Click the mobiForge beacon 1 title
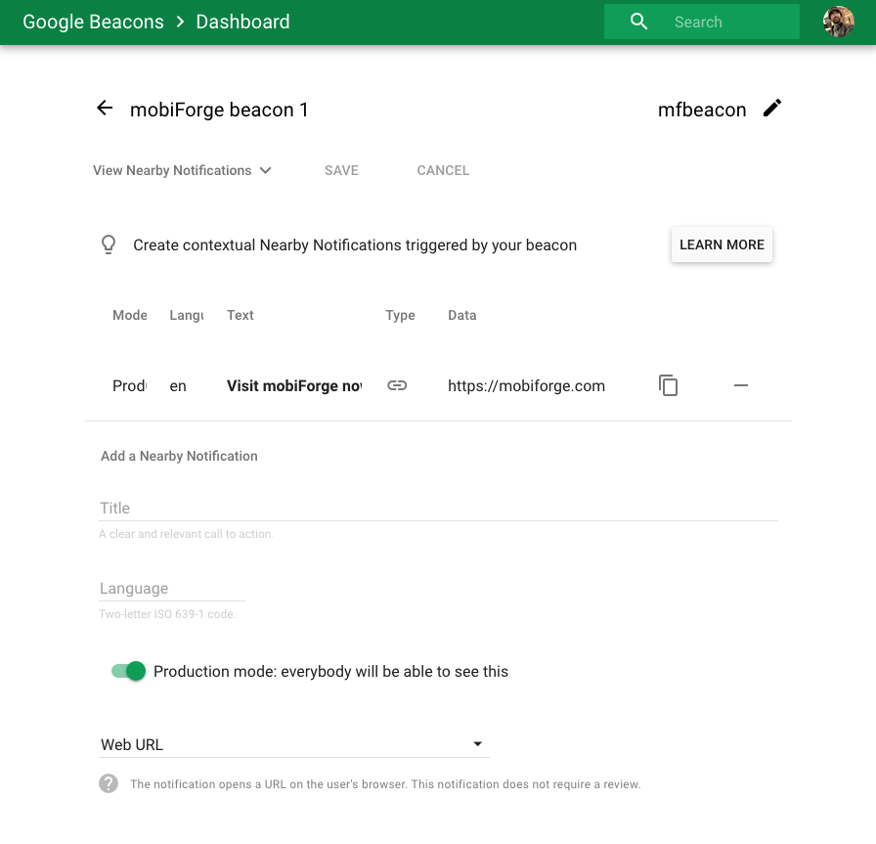 pyautogui.click(x=219, y=110)
